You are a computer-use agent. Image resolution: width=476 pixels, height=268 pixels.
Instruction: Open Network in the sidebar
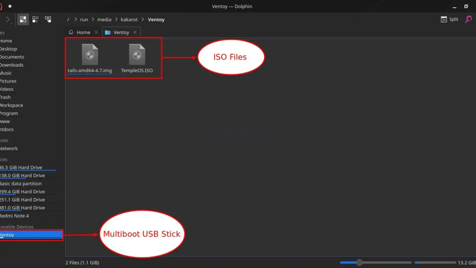point(9,148)
